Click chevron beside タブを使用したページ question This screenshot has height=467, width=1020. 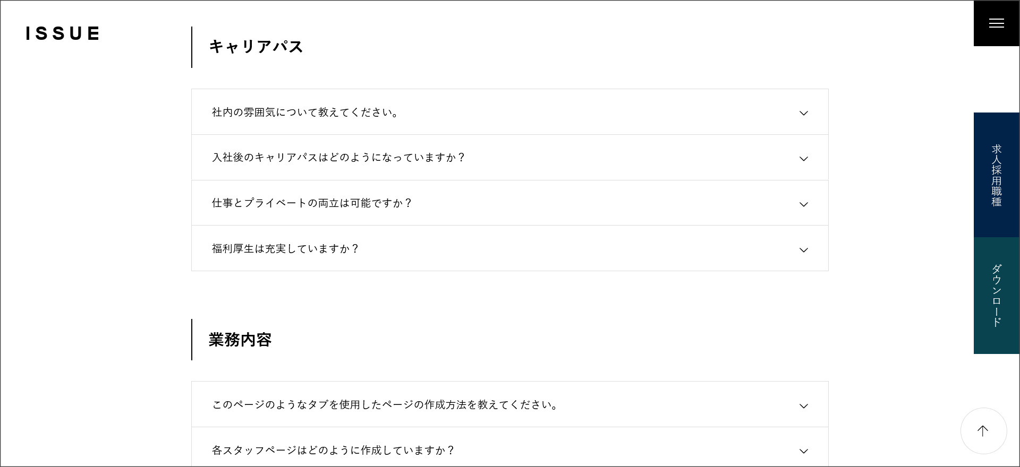tap(804, 406)
